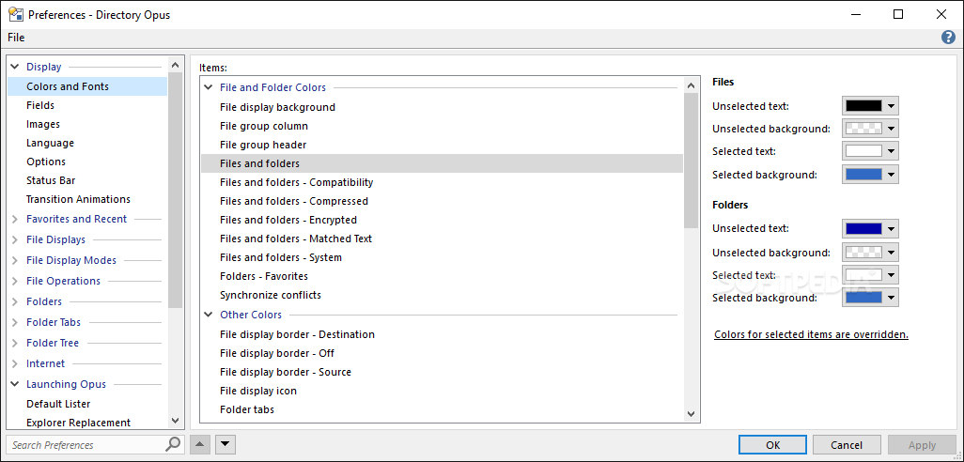Expand the Folders category
This screenshot has width=964, height=462.
pos(15,301)
